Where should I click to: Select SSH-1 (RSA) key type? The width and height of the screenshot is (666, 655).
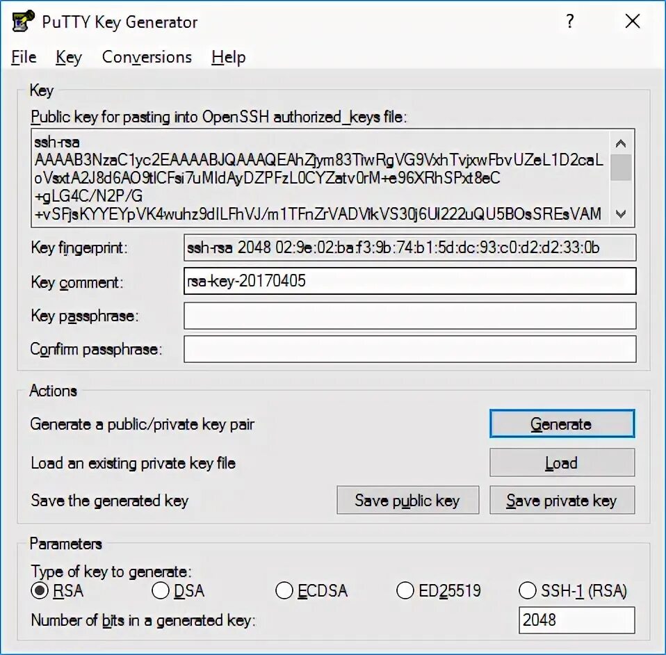[528, 590]
